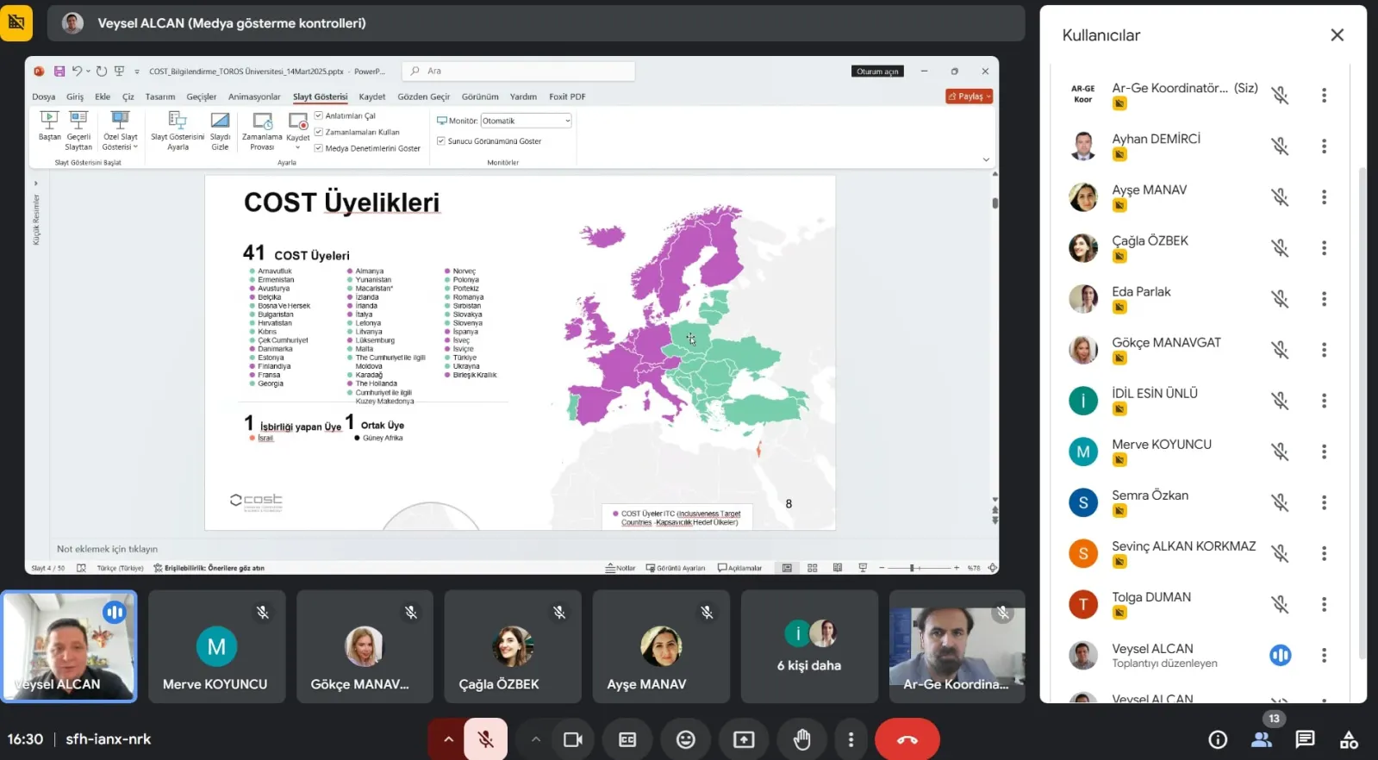Open the chat panel icon
Viewport: 1378px width, 760px height.
[1305, 739]
